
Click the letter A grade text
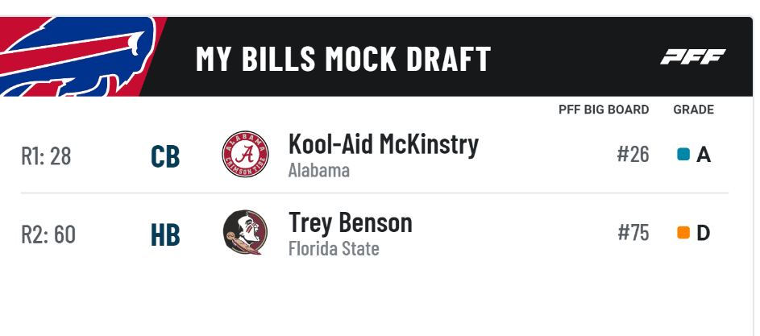[704, 156]
